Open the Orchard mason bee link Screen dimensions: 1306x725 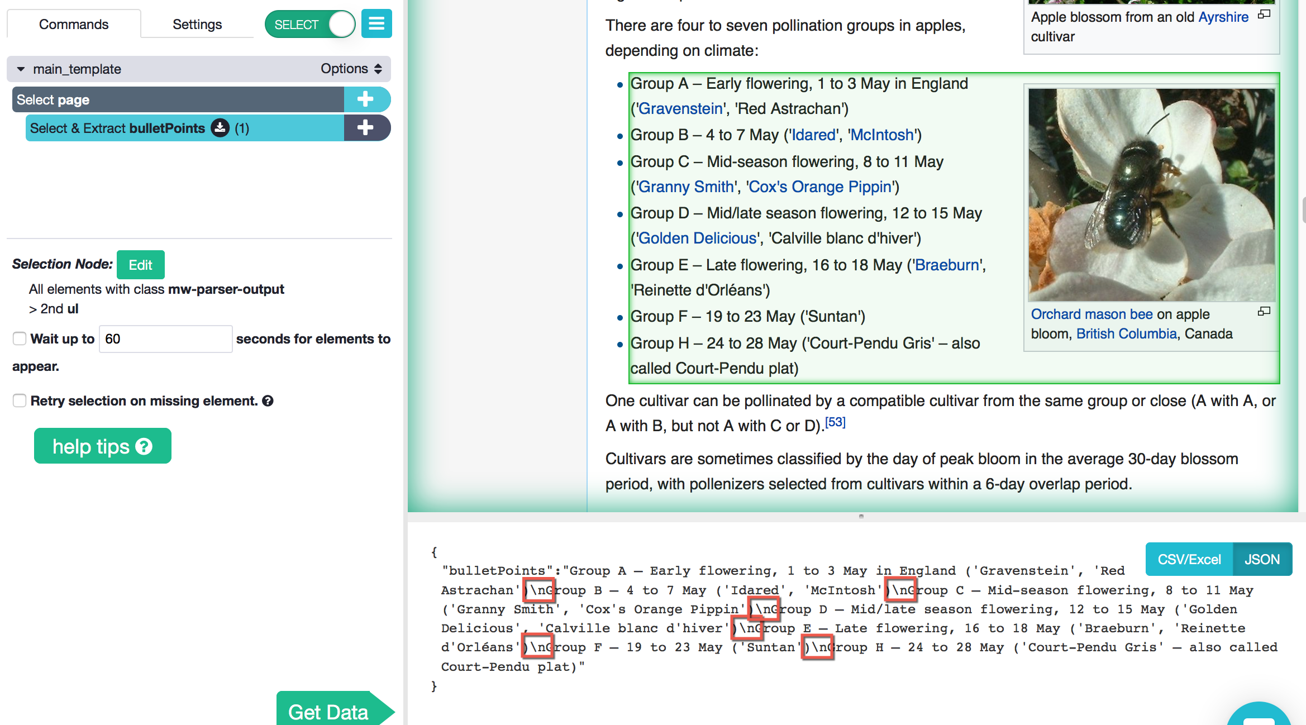[1091, 314]
